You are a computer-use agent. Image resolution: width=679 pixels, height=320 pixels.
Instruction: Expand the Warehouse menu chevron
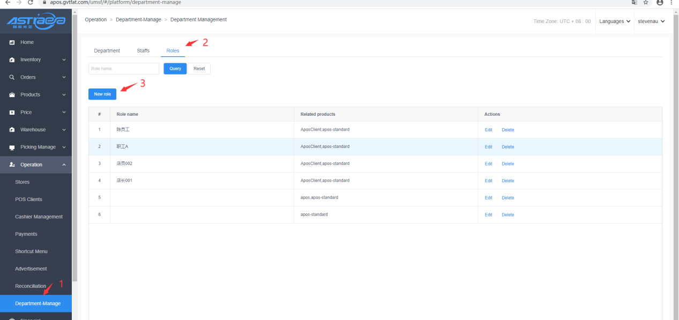(64, 130)
